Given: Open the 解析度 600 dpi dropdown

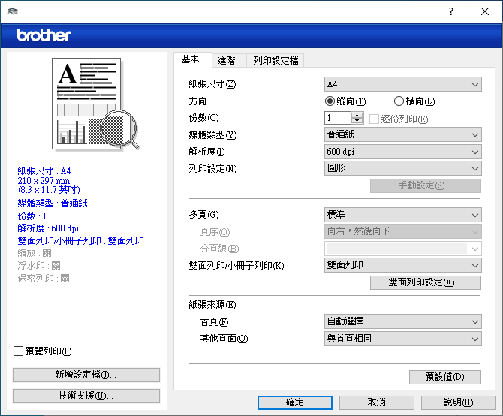Looking at the screenshot, I should click(403, 152).
